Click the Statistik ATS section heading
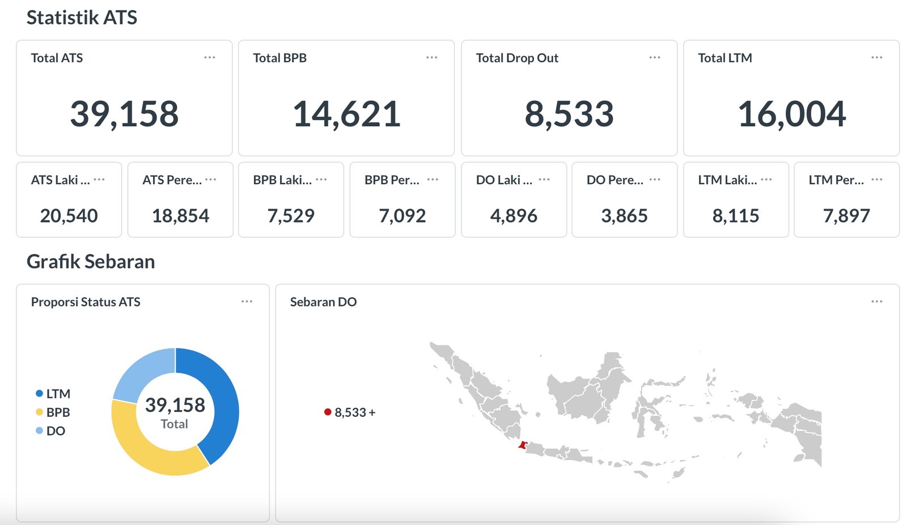 [x=82, y=18]
